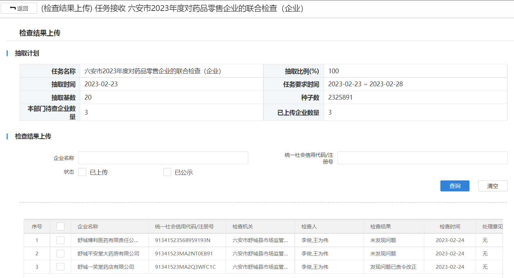
Task: Click the 查询 search button
Action: click(455, 186)
